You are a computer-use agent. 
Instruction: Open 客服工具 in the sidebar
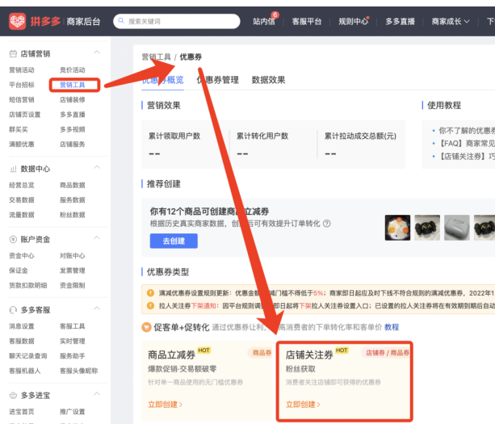coord(73,326)
